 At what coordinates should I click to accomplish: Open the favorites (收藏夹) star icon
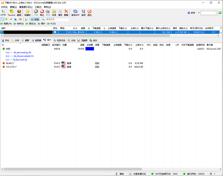(28, 13)
